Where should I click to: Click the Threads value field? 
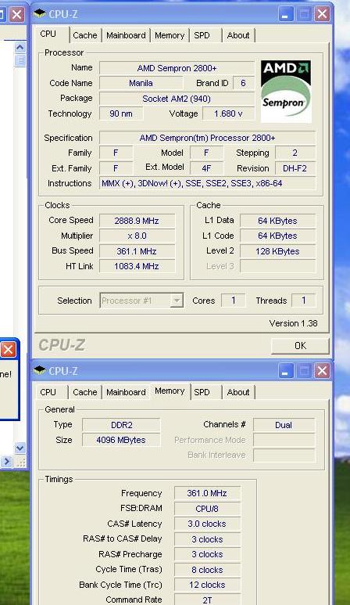(x=303, y=301)
